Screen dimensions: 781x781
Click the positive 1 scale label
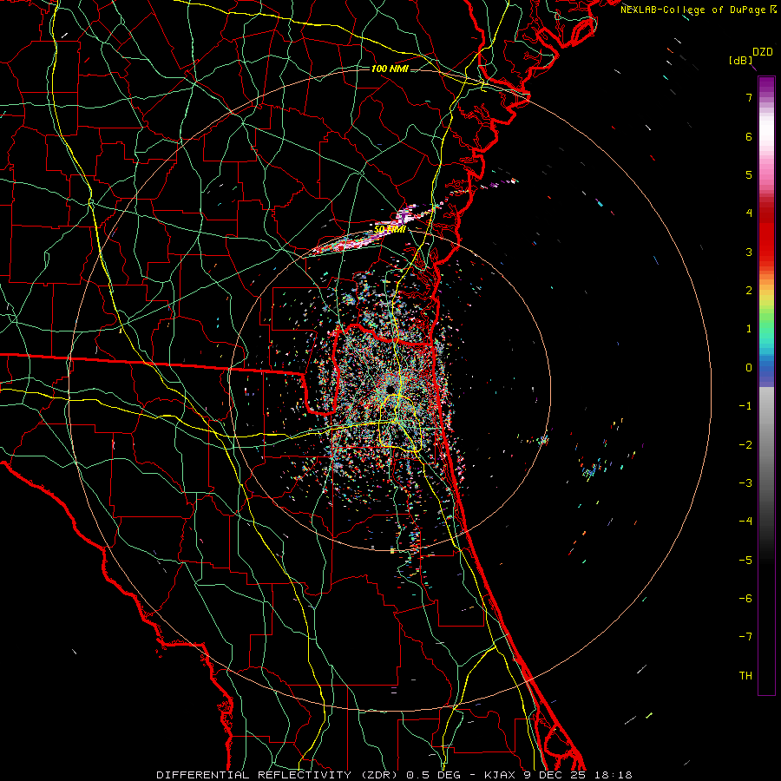[x=749, y=329]
